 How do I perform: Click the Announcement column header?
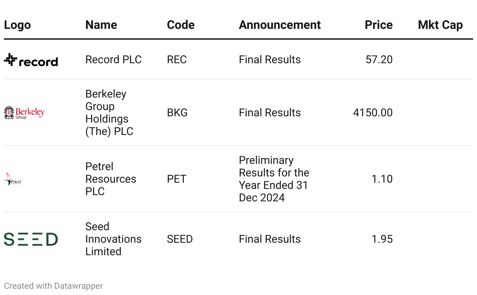(x=280, y=25)
